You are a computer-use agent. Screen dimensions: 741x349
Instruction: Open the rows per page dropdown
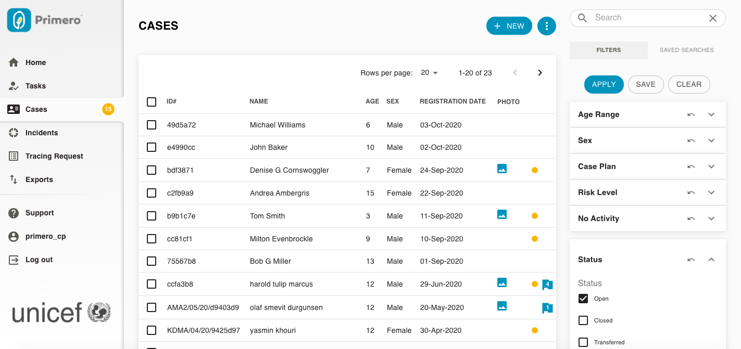point(430,73)
